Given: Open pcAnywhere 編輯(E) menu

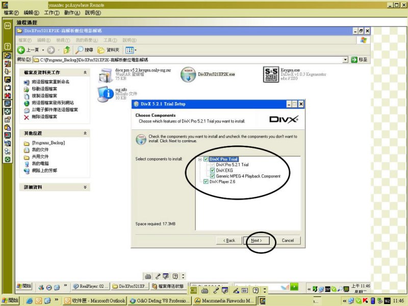Looking at the screenshot, I should point(31,12).
